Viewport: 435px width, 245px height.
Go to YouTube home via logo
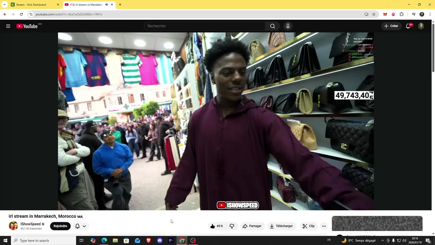click(x=27, y=26)
